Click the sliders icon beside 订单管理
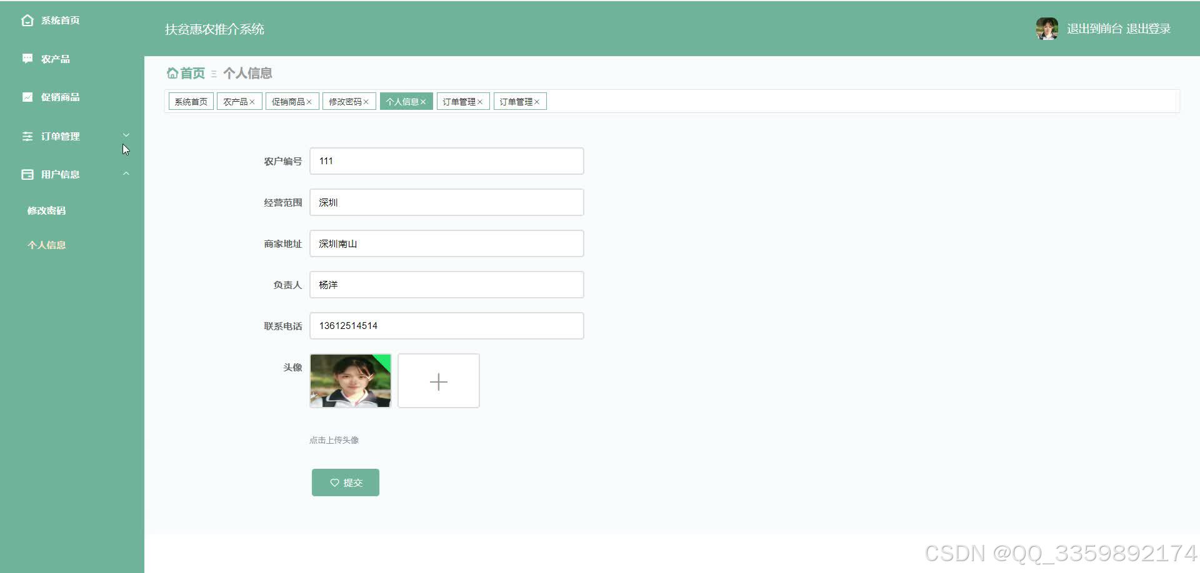Viewport: 1200px width, 573px height. tap(27, 136)
